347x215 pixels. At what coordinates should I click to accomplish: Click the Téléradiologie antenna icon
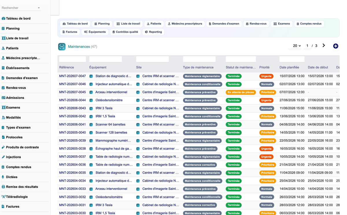[4, 197]
